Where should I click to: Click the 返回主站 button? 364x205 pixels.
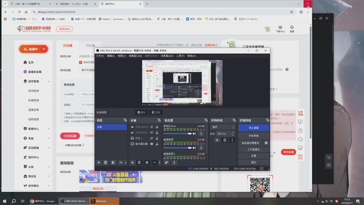click(x=64, y=29)
